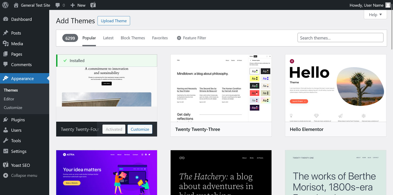
Task: Select the Block Themes filter
Action: 133,38
